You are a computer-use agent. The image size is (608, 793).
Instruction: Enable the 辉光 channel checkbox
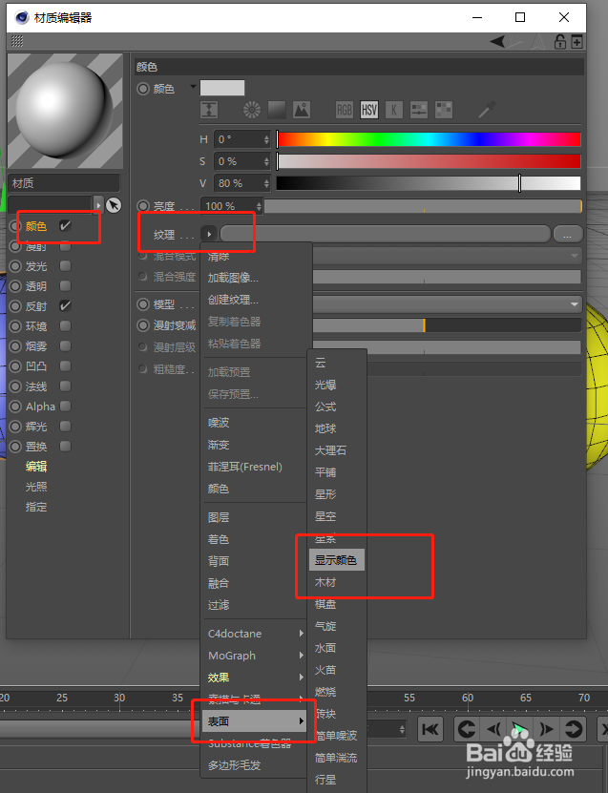pos(65,426)
